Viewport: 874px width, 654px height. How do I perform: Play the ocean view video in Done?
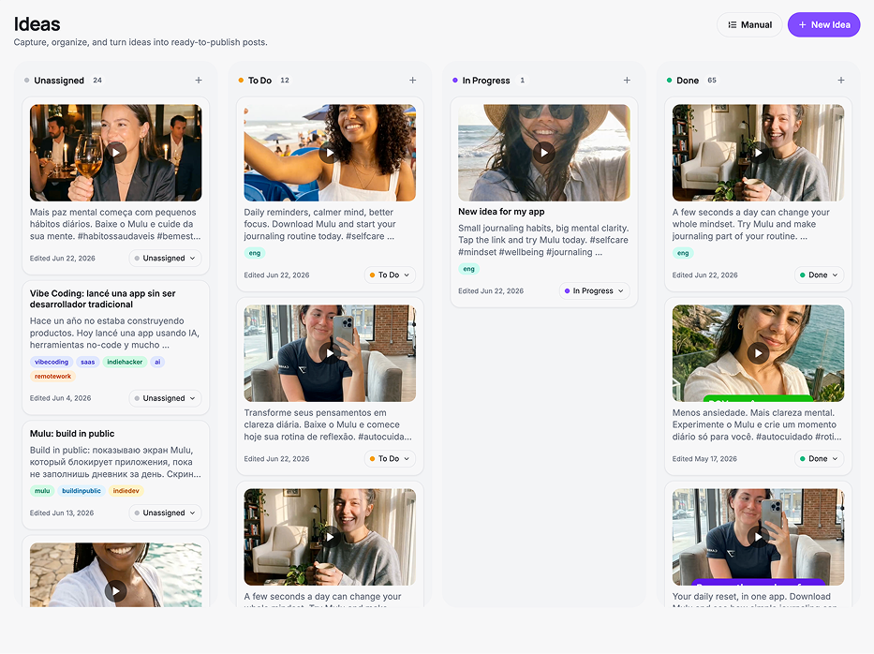click(x=758, y=353)
